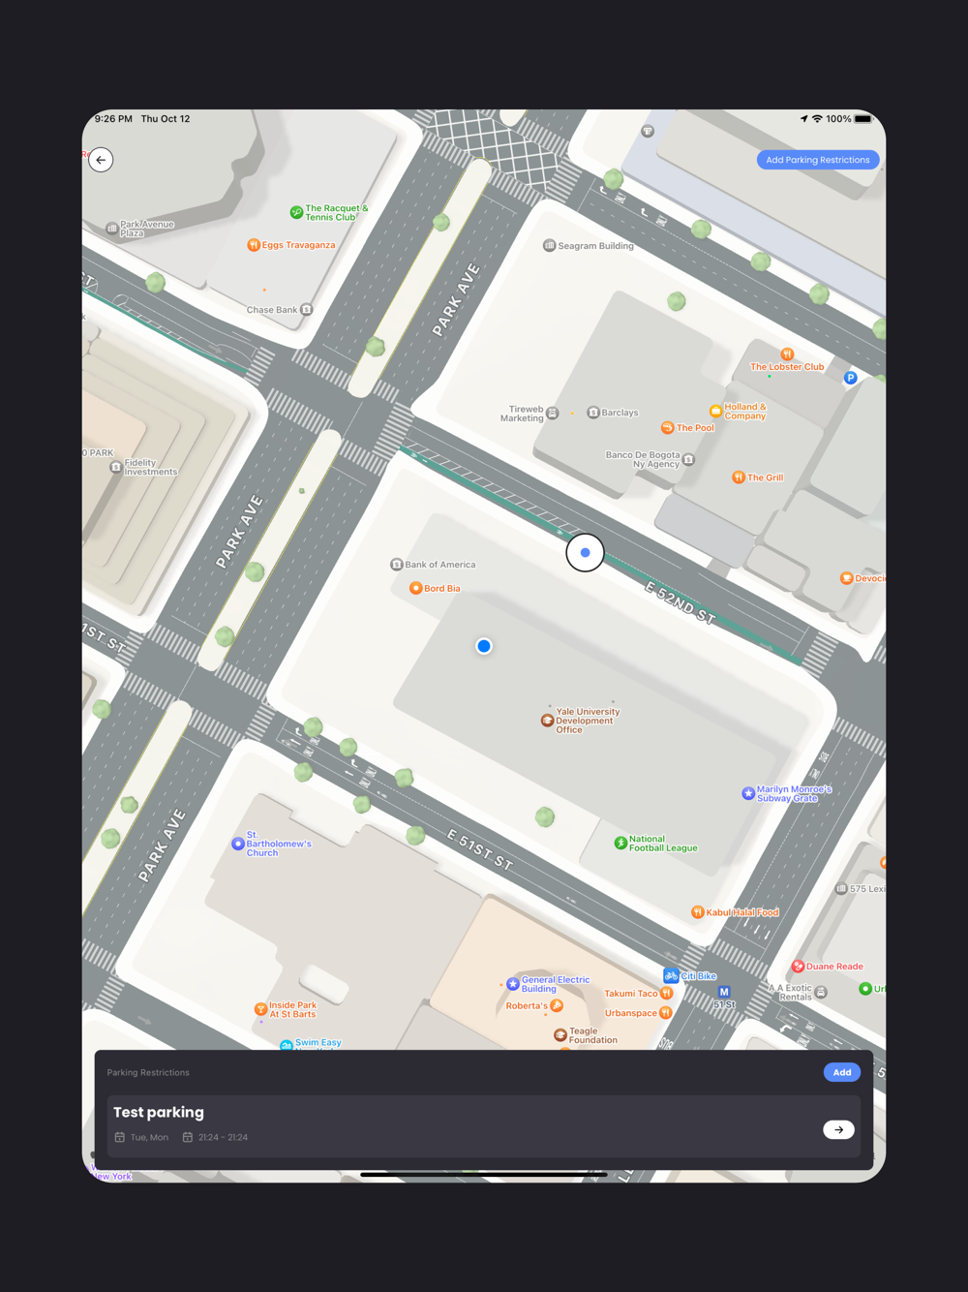Tap the Parking Restrictions panel heading
Image resolution: width=968 pixels, height=1292 pixels.
pyautogui.click(x=148, y=1073)
